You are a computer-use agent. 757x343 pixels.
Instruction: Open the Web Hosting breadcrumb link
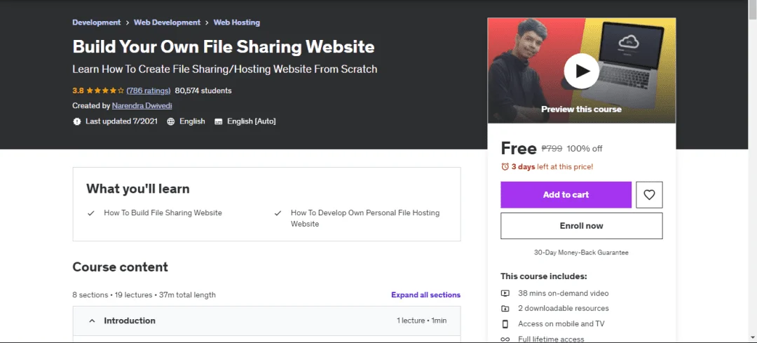[237, 22]
